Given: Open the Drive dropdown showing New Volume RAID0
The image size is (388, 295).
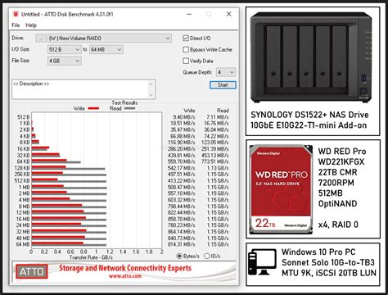Looking at the screenshot, I should pyautogui.click(x=110, y=39).
